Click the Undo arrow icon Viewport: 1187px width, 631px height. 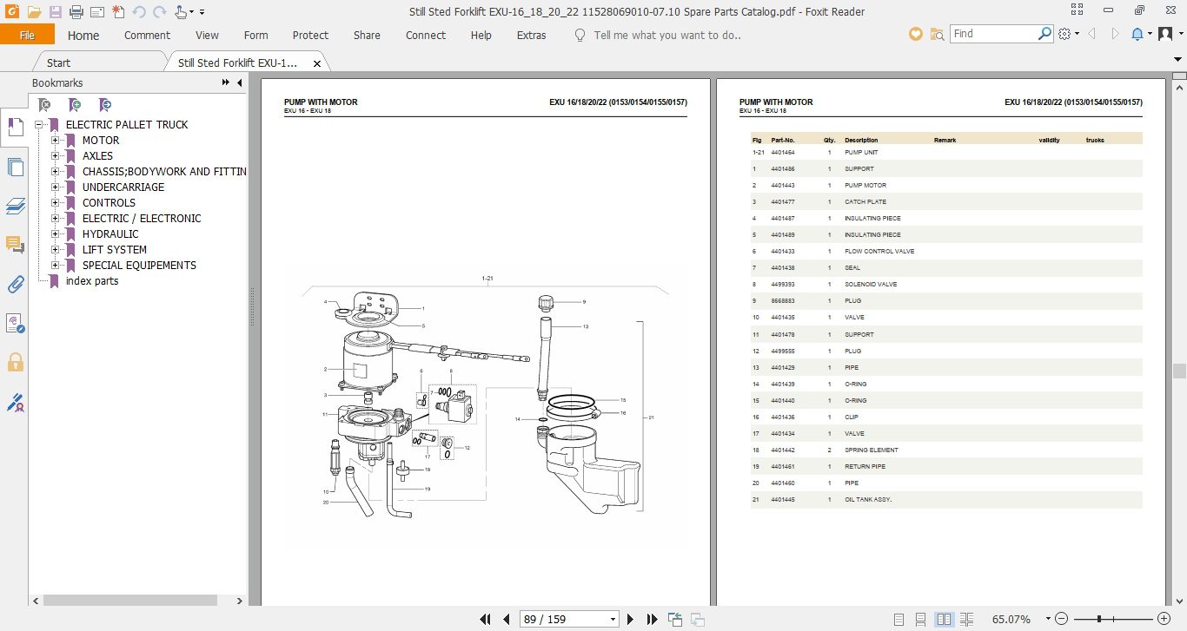(138, 12)
